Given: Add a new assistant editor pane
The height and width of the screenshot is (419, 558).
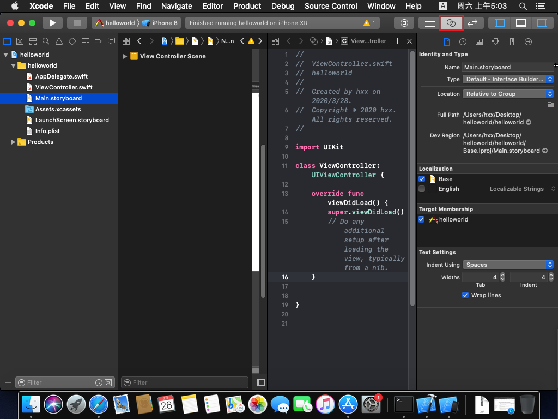Looking at the screenshot, I should (x=397, y=41).
